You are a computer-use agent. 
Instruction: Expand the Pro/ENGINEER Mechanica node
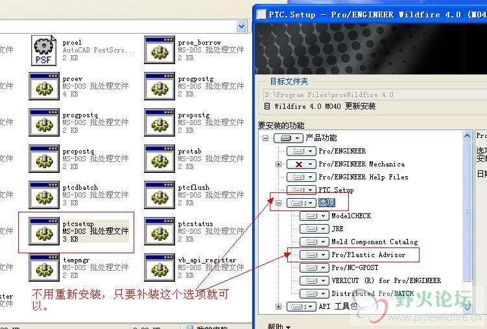(278, 164)
